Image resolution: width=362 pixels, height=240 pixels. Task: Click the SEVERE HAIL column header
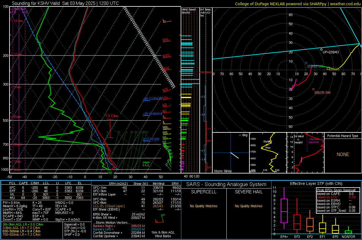[x=248, y=192]
